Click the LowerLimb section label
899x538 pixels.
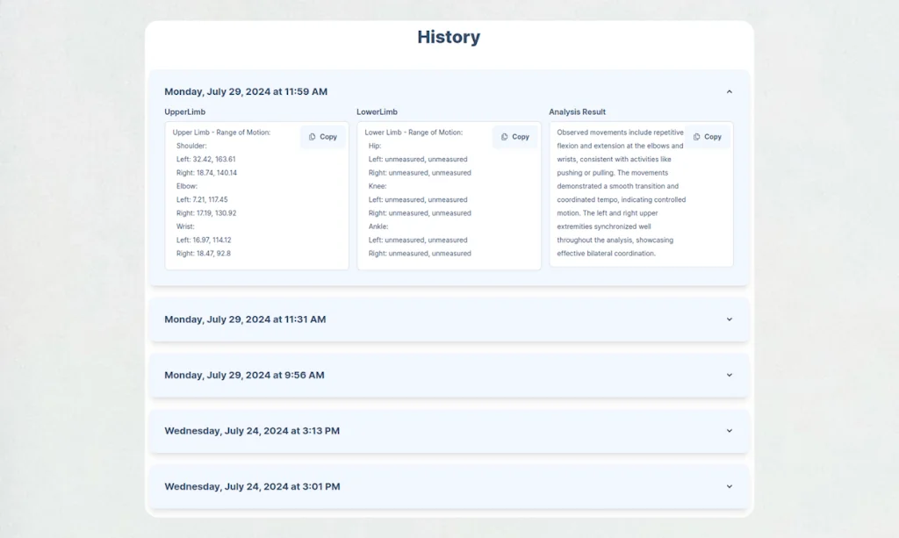pos(378,112)
